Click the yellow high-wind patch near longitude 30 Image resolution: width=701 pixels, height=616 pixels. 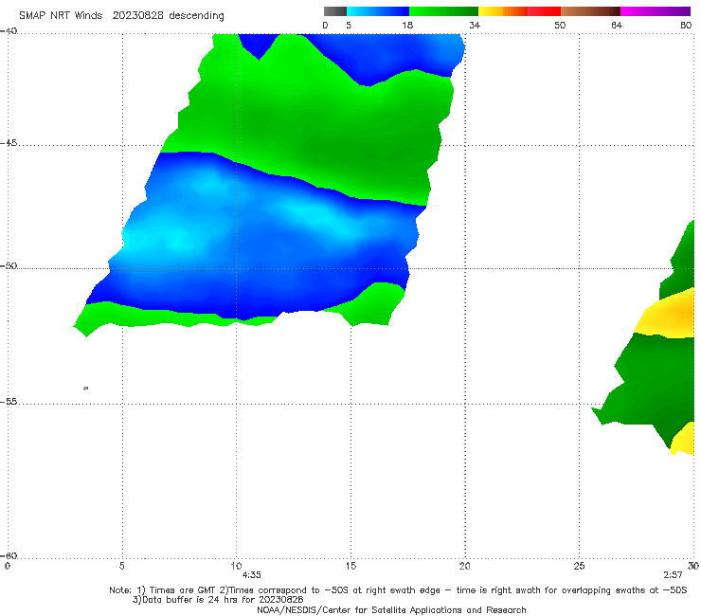pyautogui.click(x=669, y=315)
